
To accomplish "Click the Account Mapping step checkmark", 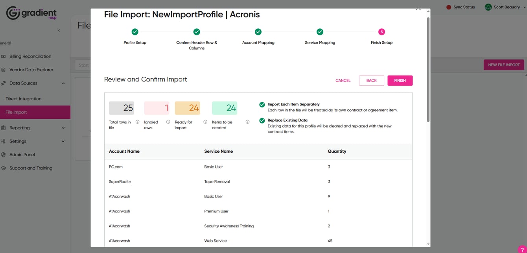I will pyautogui.click(x=258, y=32).
